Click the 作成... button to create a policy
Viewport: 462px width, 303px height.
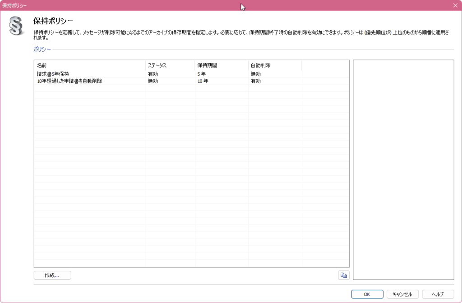pyautogui.click(x=52, y=275)
